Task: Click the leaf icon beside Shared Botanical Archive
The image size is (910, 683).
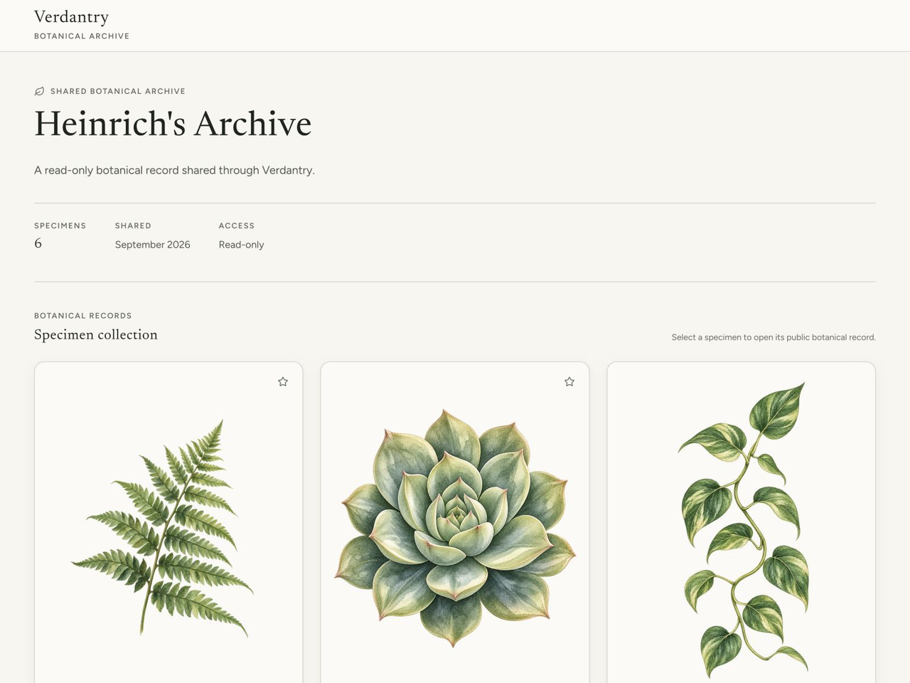Action: [x=40, y=91]
